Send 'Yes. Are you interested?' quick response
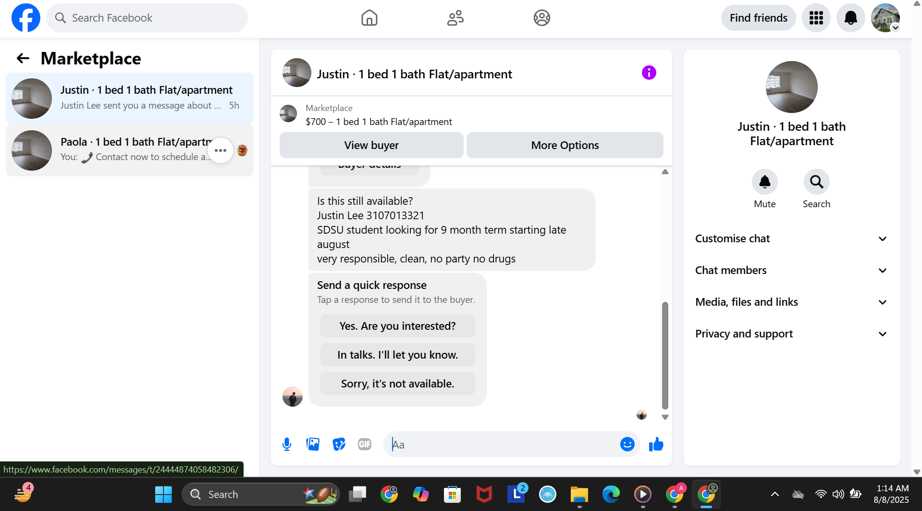Screen dimensions: 922x511 (397, 326)
